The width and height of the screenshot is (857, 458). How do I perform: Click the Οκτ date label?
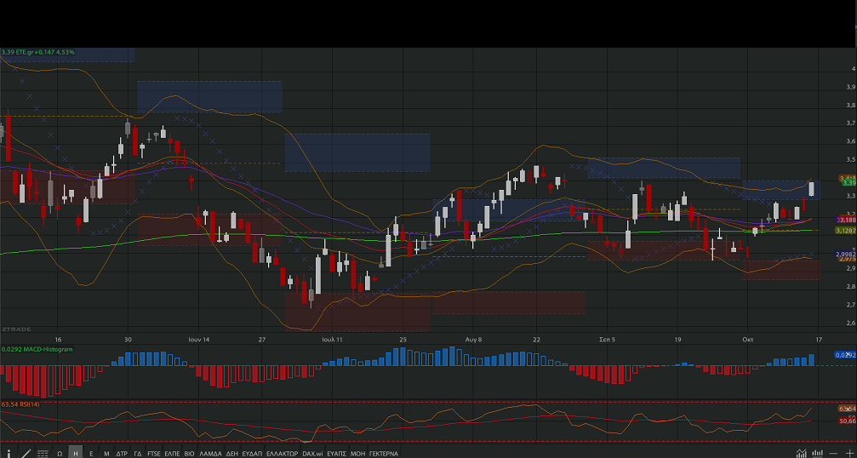pos(748,340)
